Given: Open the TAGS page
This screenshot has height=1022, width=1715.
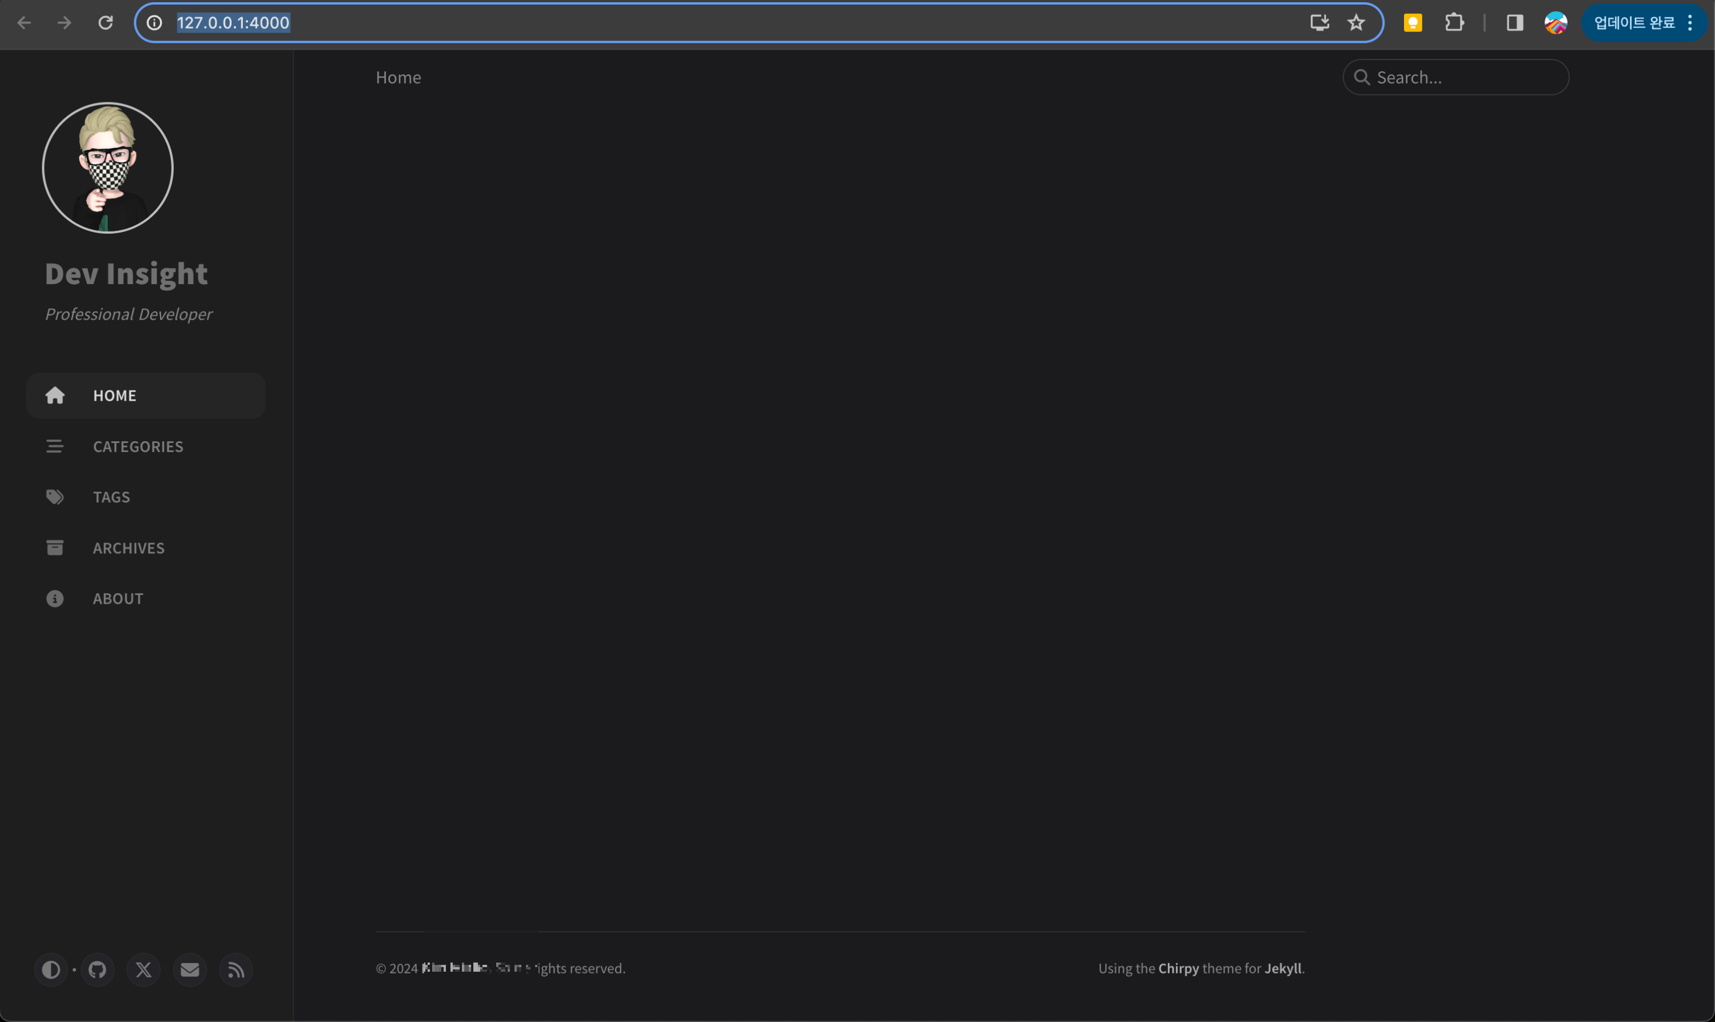Looking at the screenshot, I should [145, 497].
